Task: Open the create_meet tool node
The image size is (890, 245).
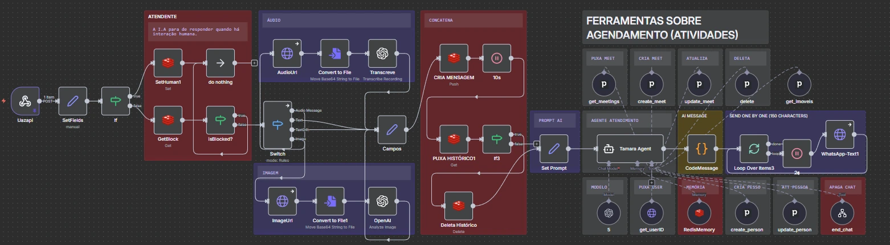Action: click(652, 84)
